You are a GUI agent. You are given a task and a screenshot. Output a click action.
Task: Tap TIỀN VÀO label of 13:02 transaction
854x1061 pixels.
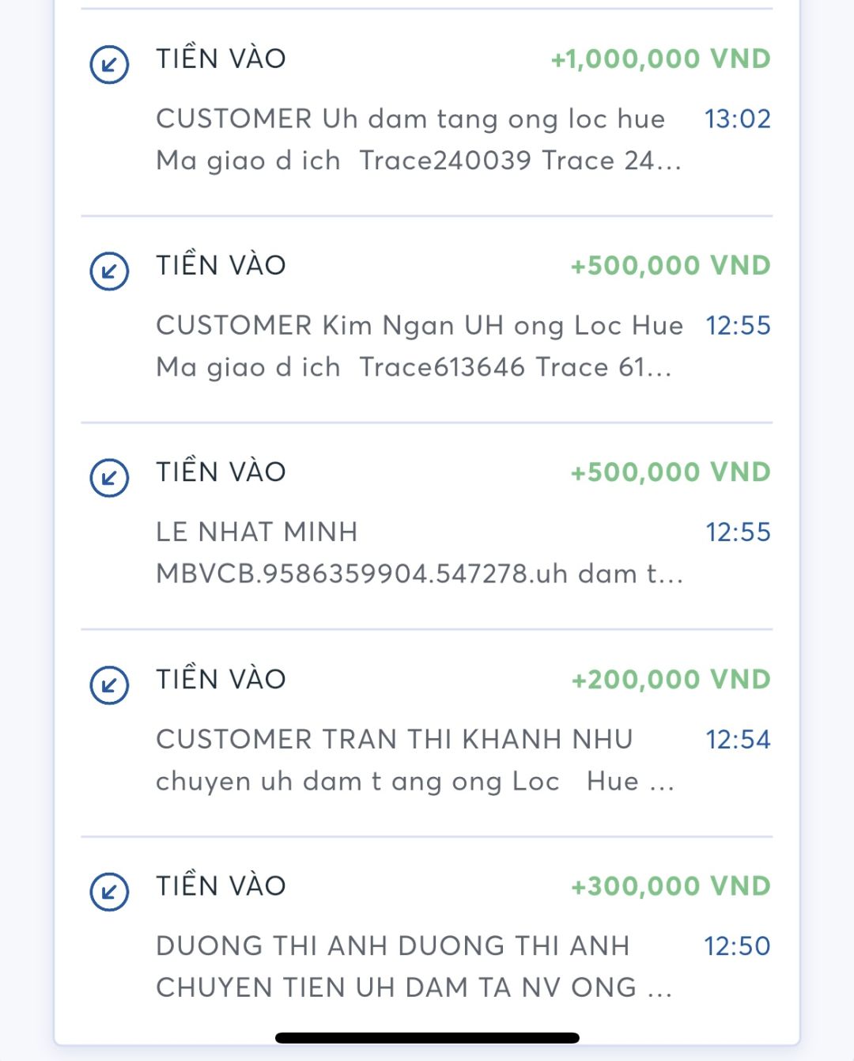coord(221,59)
